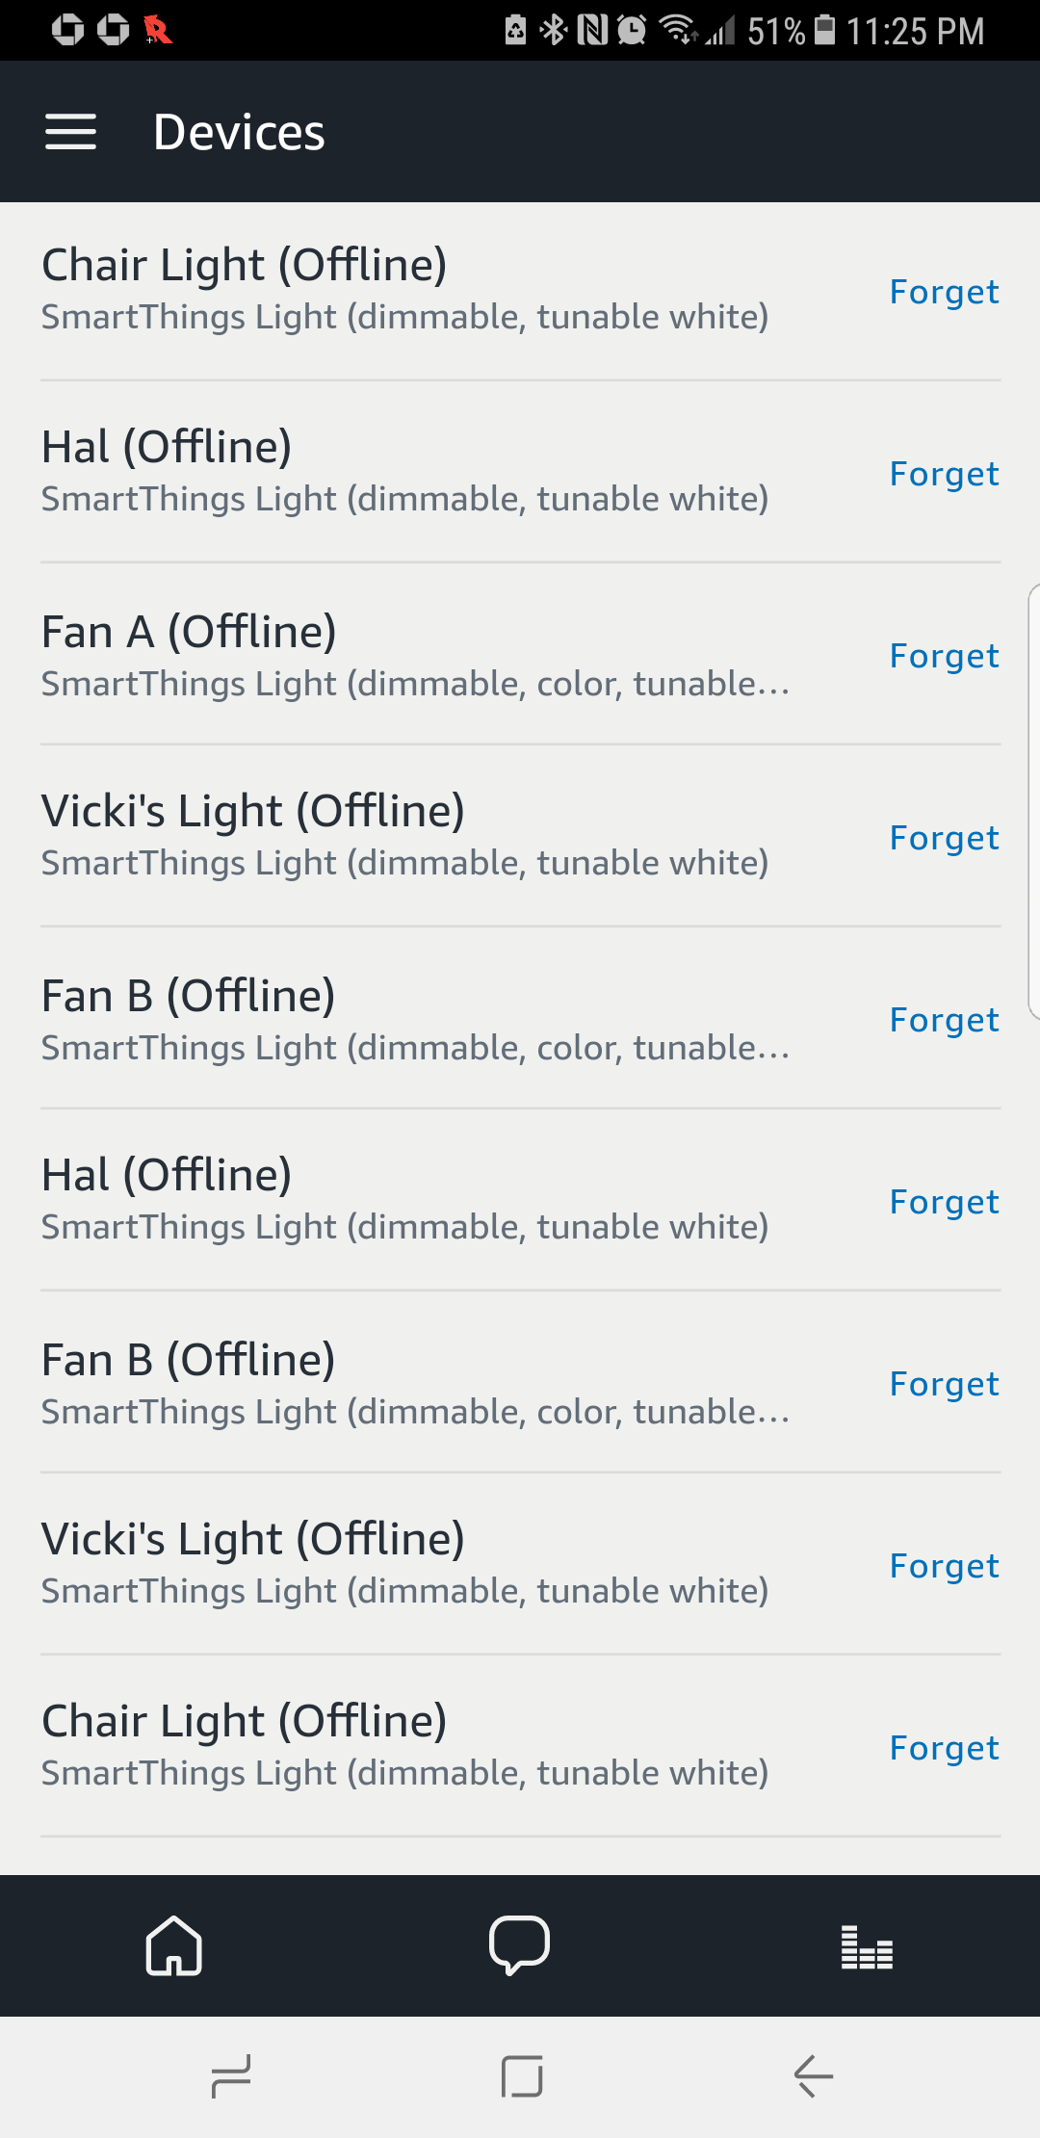Forget the last Vicki's Light entry
This screenshot has width=1040, height=2138.
[x=944, y=1566]
